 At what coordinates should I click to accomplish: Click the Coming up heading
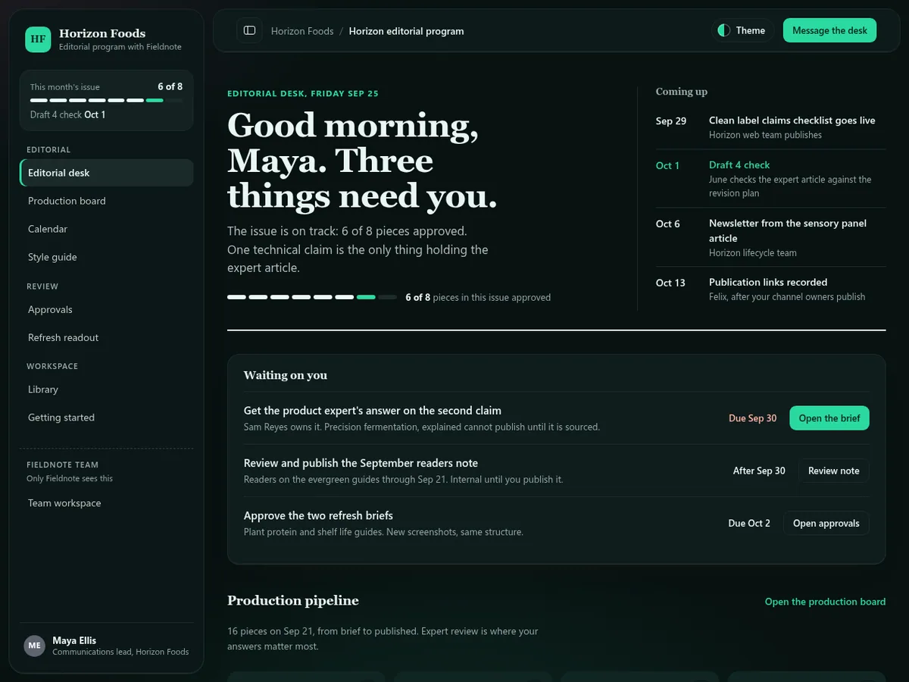(x=682, y=92)
